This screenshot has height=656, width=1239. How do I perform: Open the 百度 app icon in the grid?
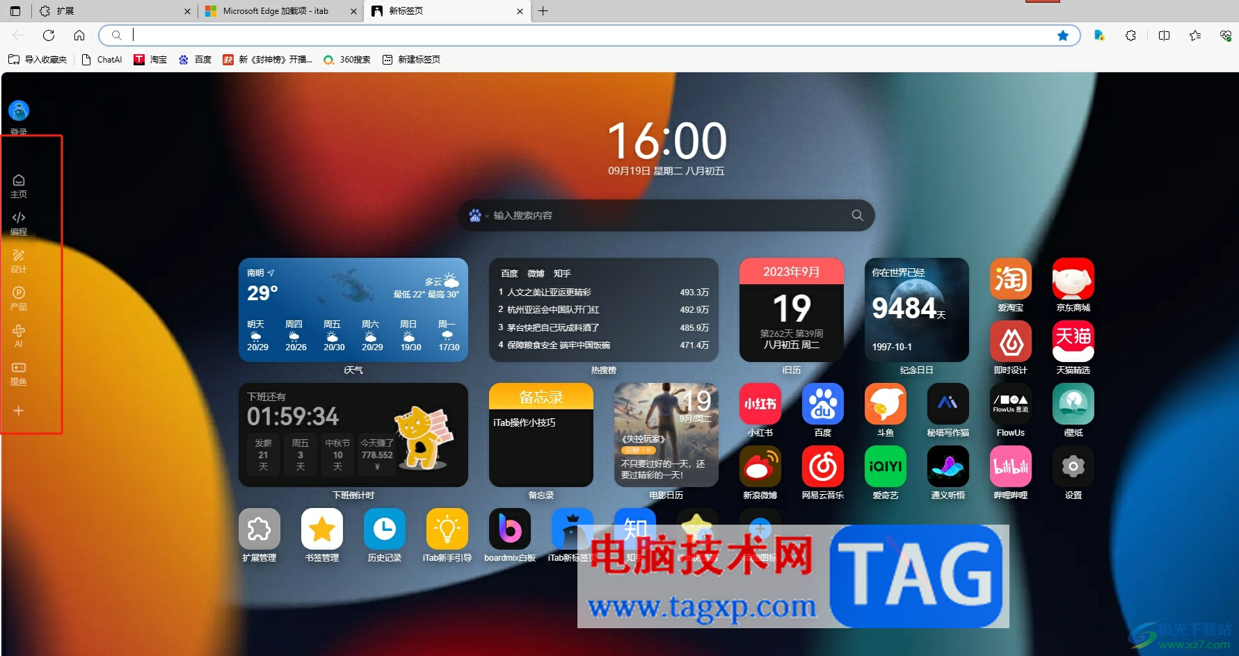(x=822, y=404)
